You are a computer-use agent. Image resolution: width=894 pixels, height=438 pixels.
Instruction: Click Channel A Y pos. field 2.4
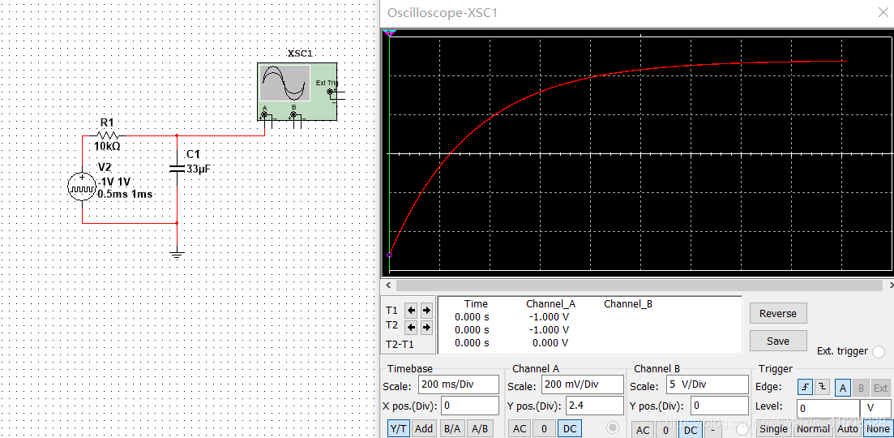[x=594, y=406]
